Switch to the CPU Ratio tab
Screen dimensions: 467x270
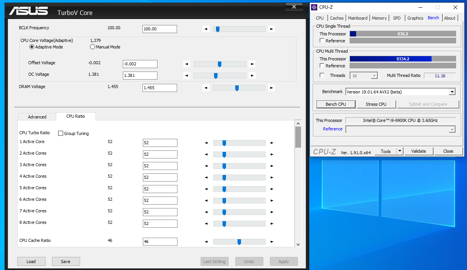click(x=75, y=116)
